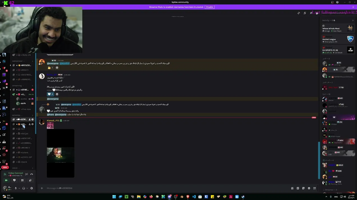357x200 pixels.
Task: Open the gift icon in message bar
Action: coord(292,188)
